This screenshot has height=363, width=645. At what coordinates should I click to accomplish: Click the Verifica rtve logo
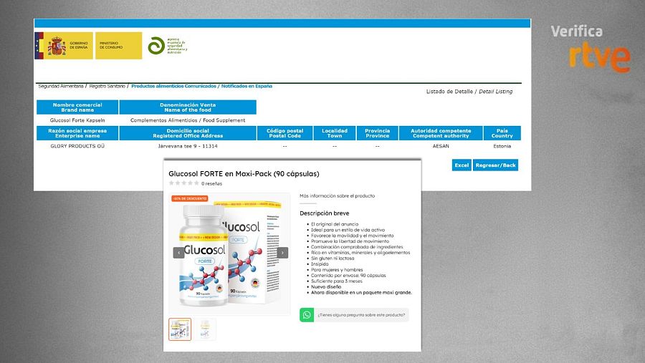pyautogui.click(x=591, y=49)
